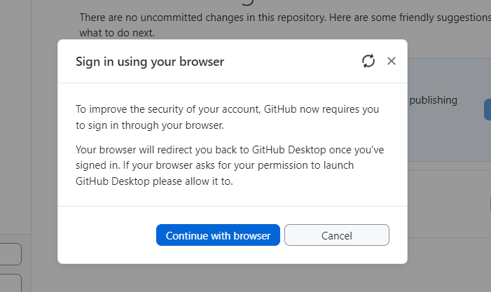Cancel the browser sign in
Image resolution: width=491 pixels, height=292 pixels.
tap(336, 235)
